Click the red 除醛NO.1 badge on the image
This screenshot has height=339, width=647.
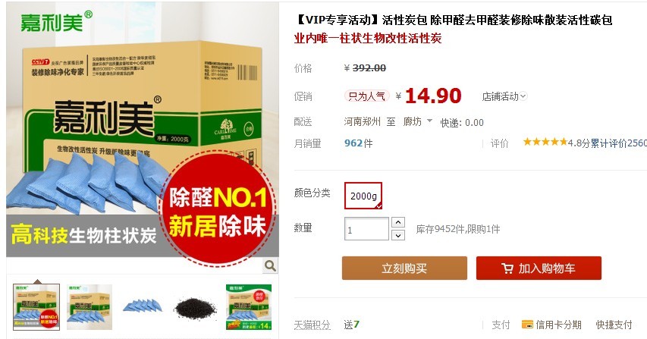pos(218,209)
